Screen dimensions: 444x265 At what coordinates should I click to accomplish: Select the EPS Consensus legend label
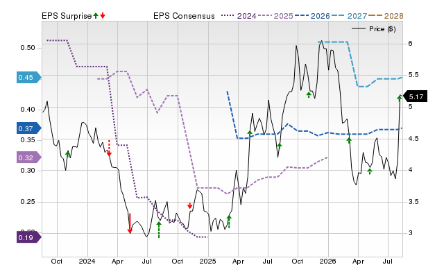(184, 16)
